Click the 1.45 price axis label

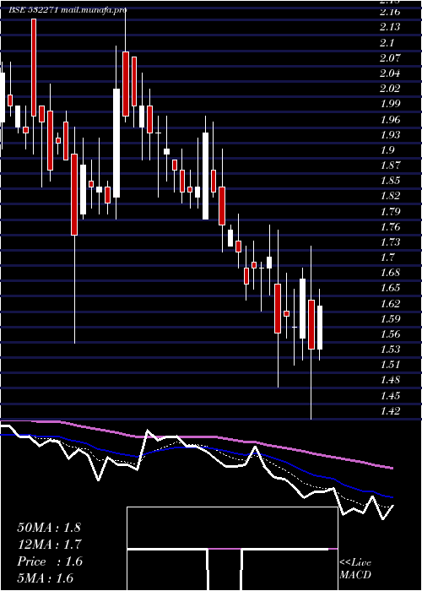click(x=390, y=396)
